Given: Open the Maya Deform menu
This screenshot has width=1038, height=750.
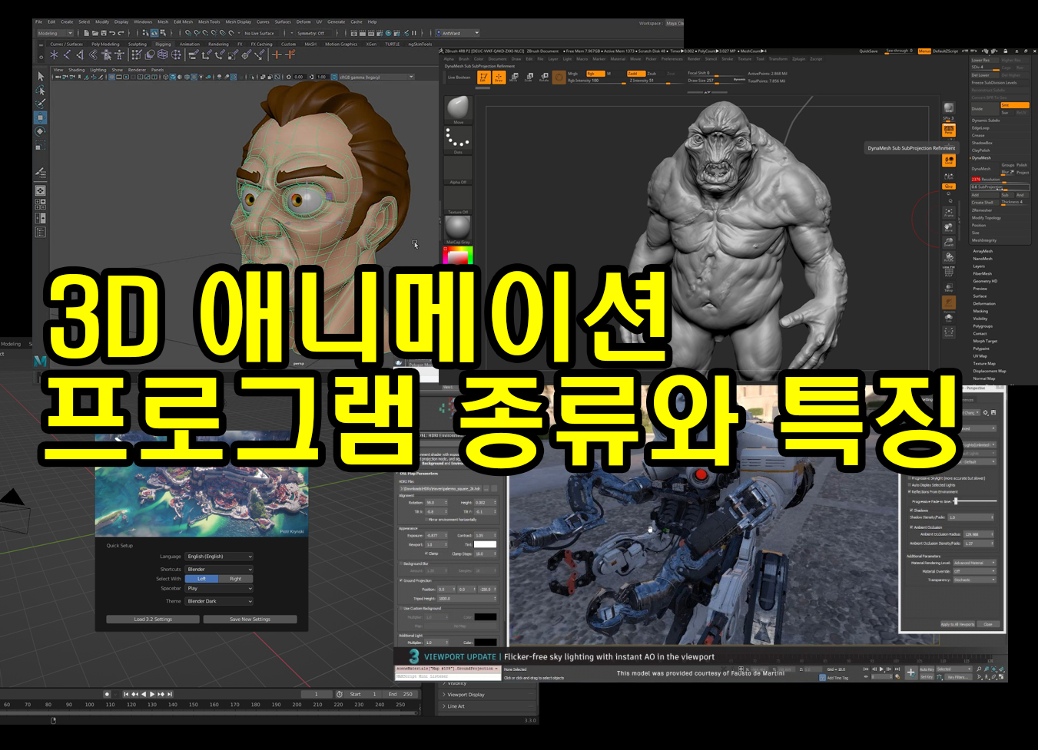Looking at the screenshot, I should pyautogui.click(x=303, y=21).
